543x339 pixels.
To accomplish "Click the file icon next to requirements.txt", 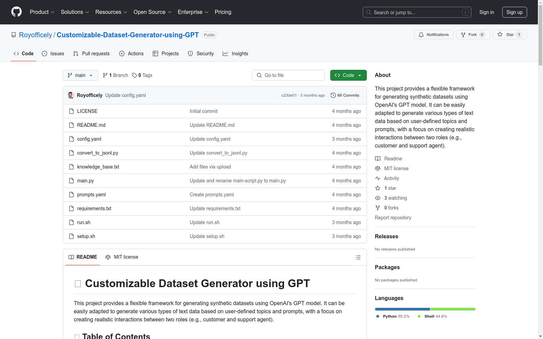I will tap(71, 208).
